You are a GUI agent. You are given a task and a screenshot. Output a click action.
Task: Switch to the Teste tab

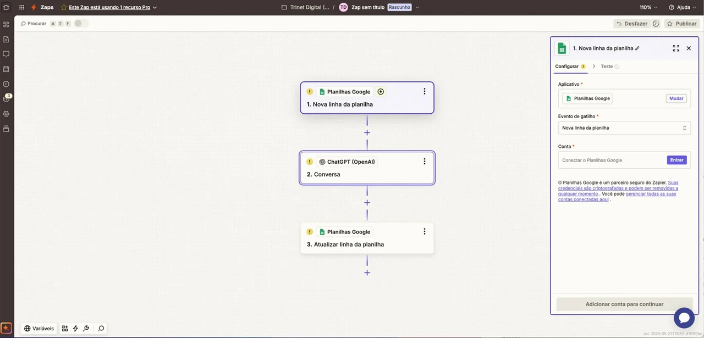[x=610, y=67]
